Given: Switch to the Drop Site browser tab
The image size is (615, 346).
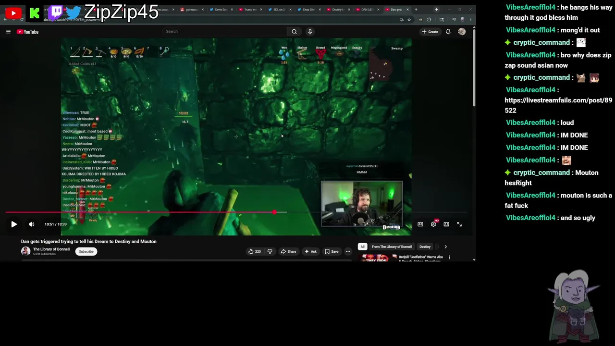Looking at the screenshot, I should point(309,10).
